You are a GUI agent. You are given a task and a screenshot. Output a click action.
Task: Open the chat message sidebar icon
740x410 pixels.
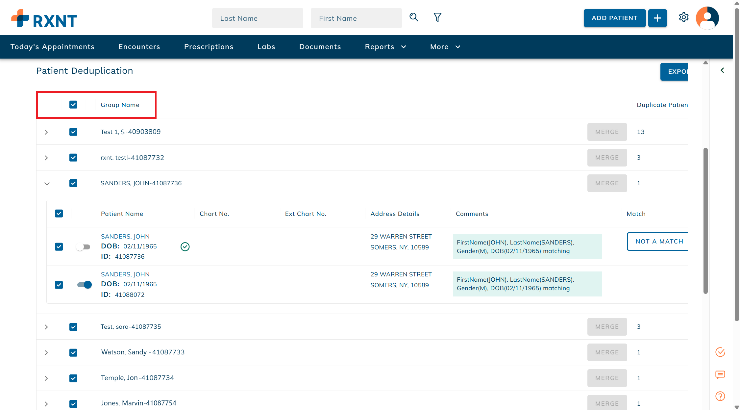[x=720, y=374]
